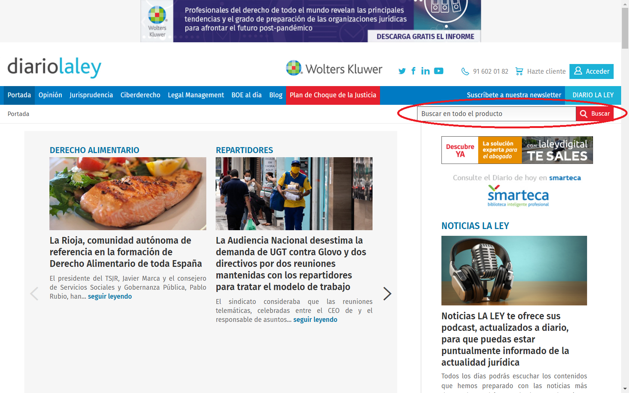
Task: Open the YouTube social icon
Action: click(x=439, y=71)
